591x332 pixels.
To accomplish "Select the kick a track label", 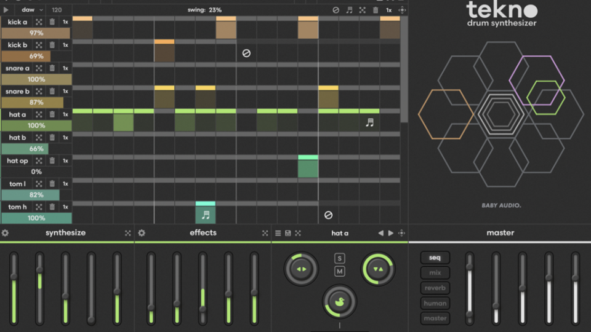I will (17, 22).
